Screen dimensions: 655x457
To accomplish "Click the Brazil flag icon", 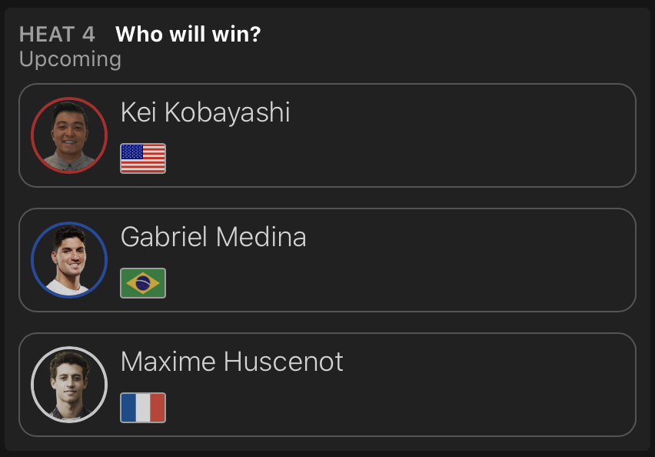I will [143, 283].
